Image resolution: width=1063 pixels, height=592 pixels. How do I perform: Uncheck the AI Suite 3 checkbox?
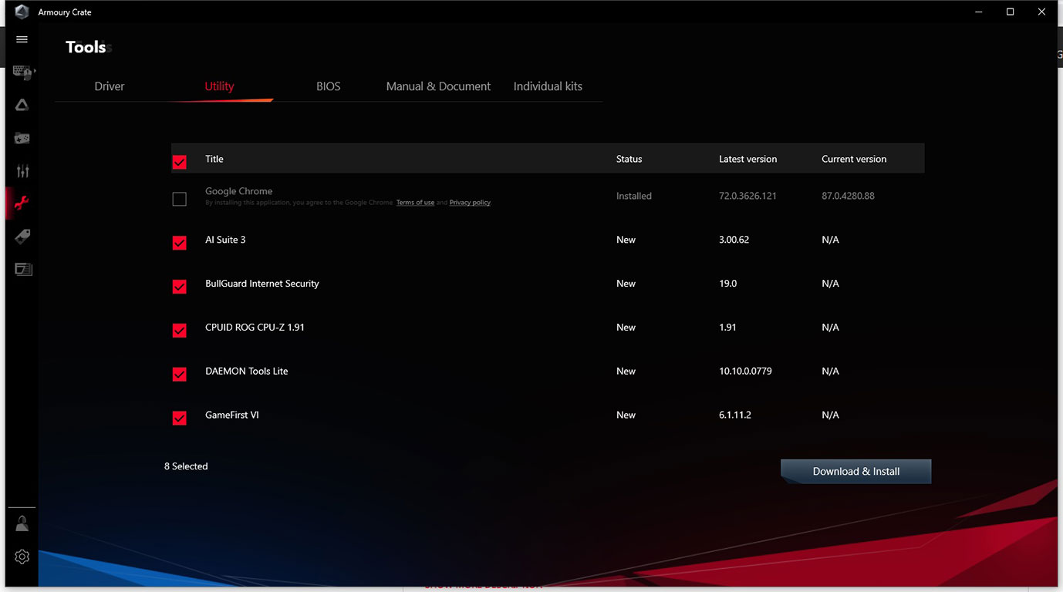[x=180, y=243]
